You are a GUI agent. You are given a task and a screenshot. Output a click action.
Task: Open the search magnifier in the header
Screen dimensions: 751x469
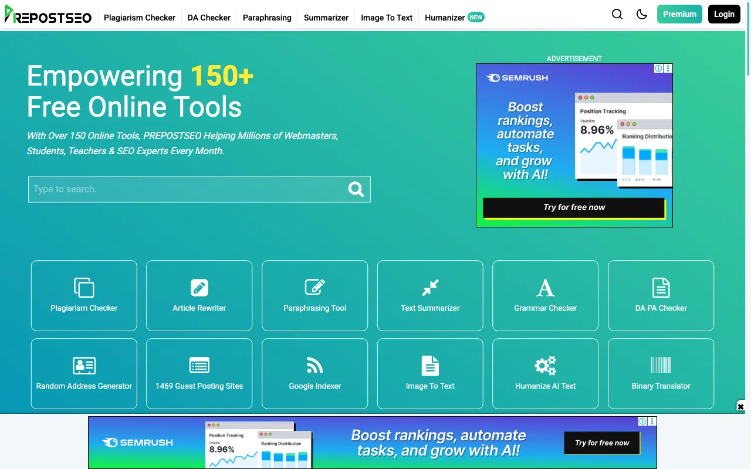point(617,14)
